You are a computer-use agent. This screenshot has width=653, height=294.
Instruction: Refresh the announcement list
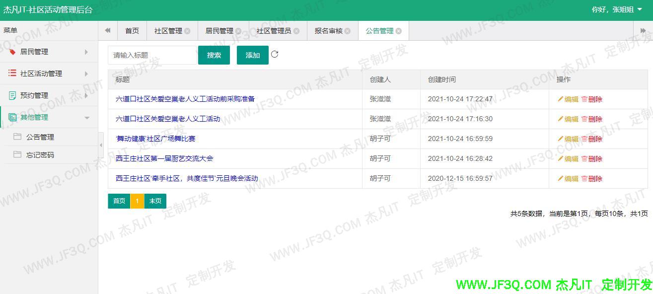275,55
